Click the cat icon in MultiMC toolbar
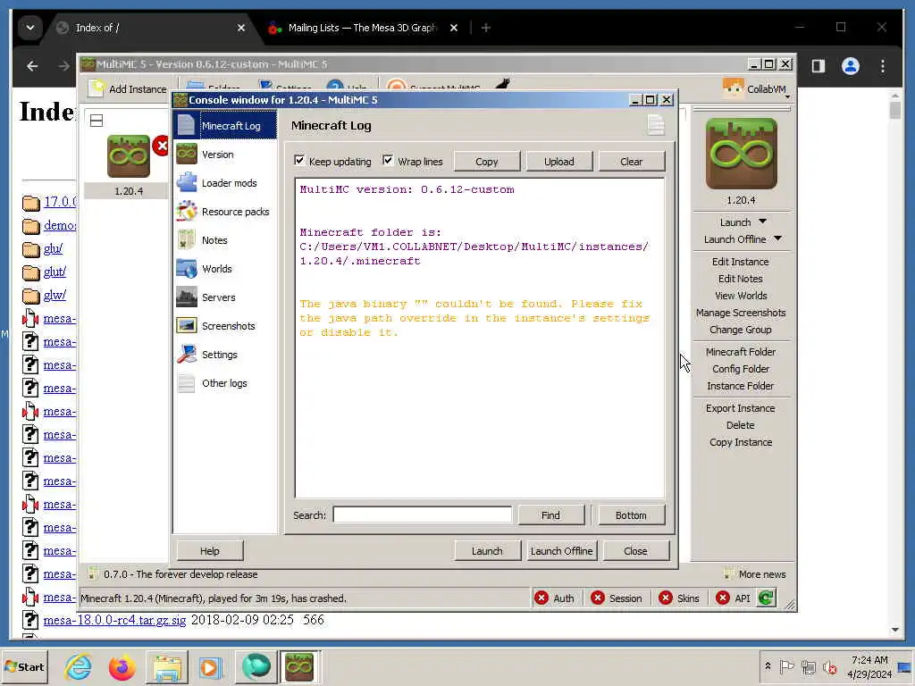Image resolution: width=915 pixels, height=686 pixels. (x=503, y=85)
